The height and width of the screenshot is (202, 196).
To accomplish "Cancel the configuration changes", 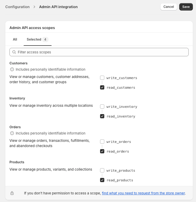I will coord(169,7).
